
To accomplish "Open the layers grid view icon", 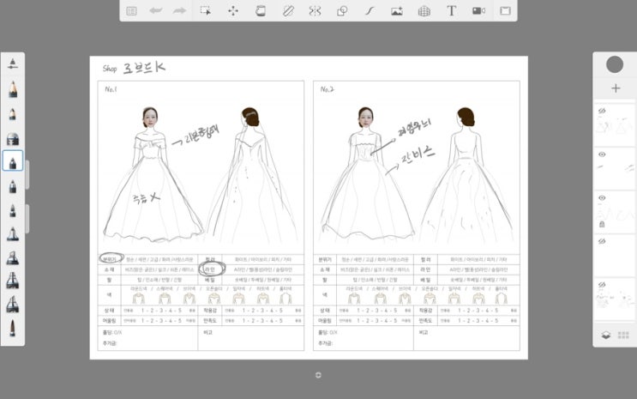I will tap(623, 336).
